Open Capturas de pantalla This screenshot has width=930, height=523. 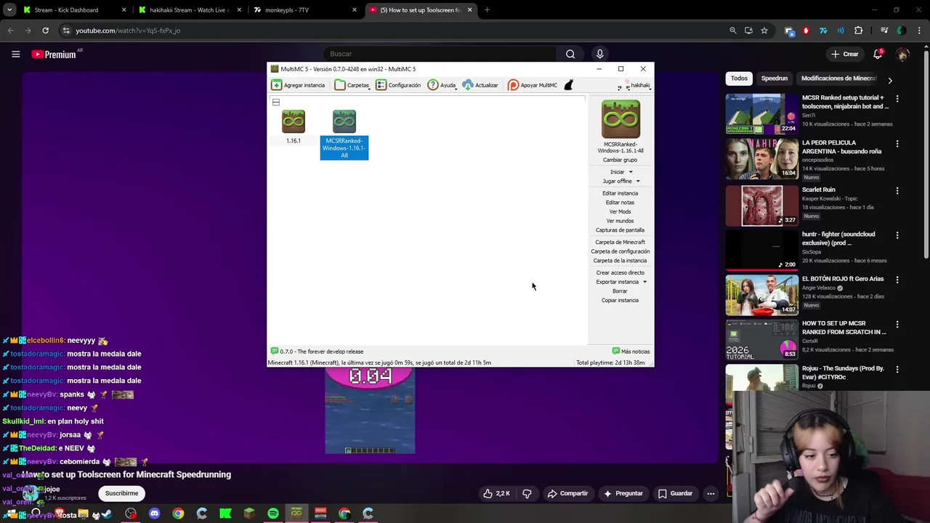(x=620, y=230)
